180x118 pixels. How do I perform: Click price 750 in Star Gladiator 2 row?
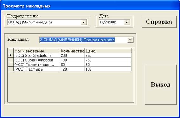point(108,55)
